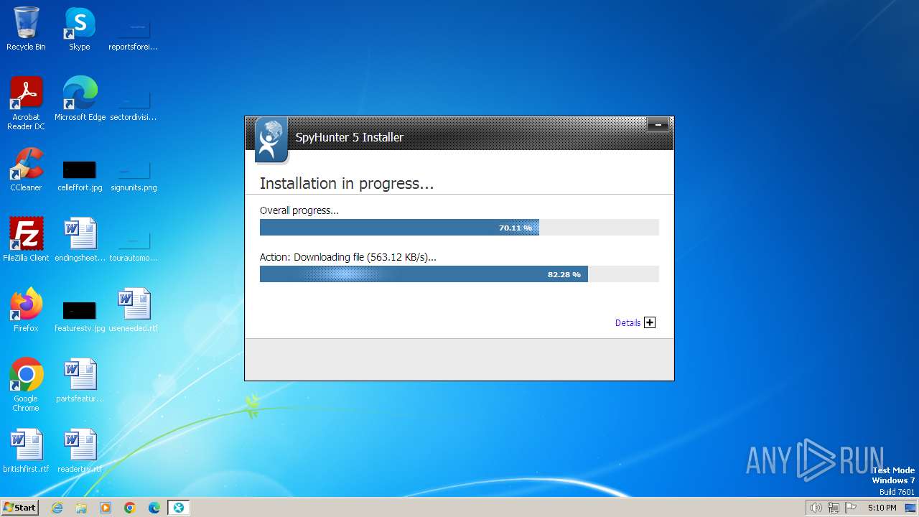Click the SpyHunter logo in installer title

(x=271, y=140)
